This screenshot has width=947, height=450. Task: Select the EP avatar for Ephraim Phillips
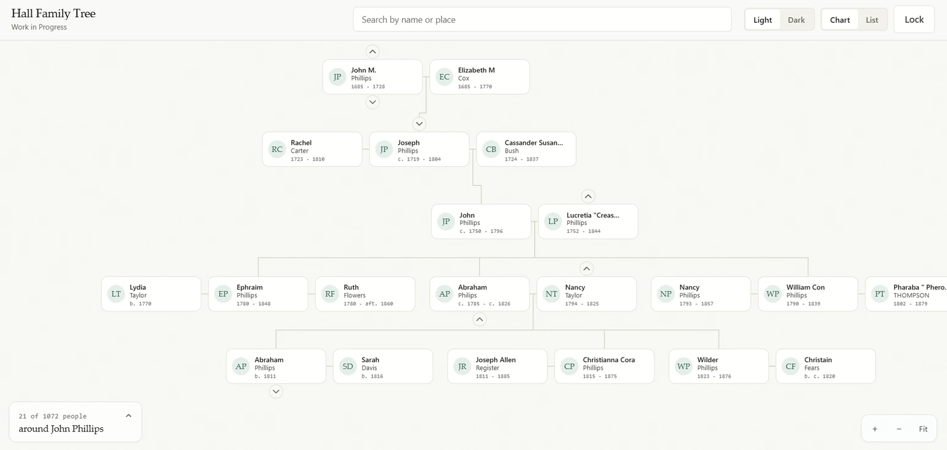pos(223,294)
